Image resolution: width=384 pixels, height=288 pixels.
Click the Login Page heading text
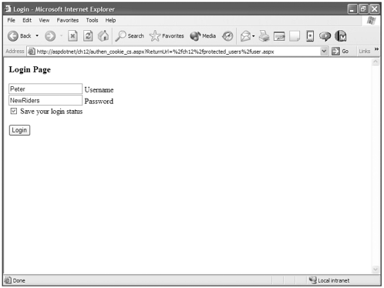click(30, 69)
